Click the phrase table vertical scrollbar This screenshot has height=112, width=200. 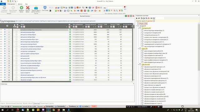[x=134, y=26]
